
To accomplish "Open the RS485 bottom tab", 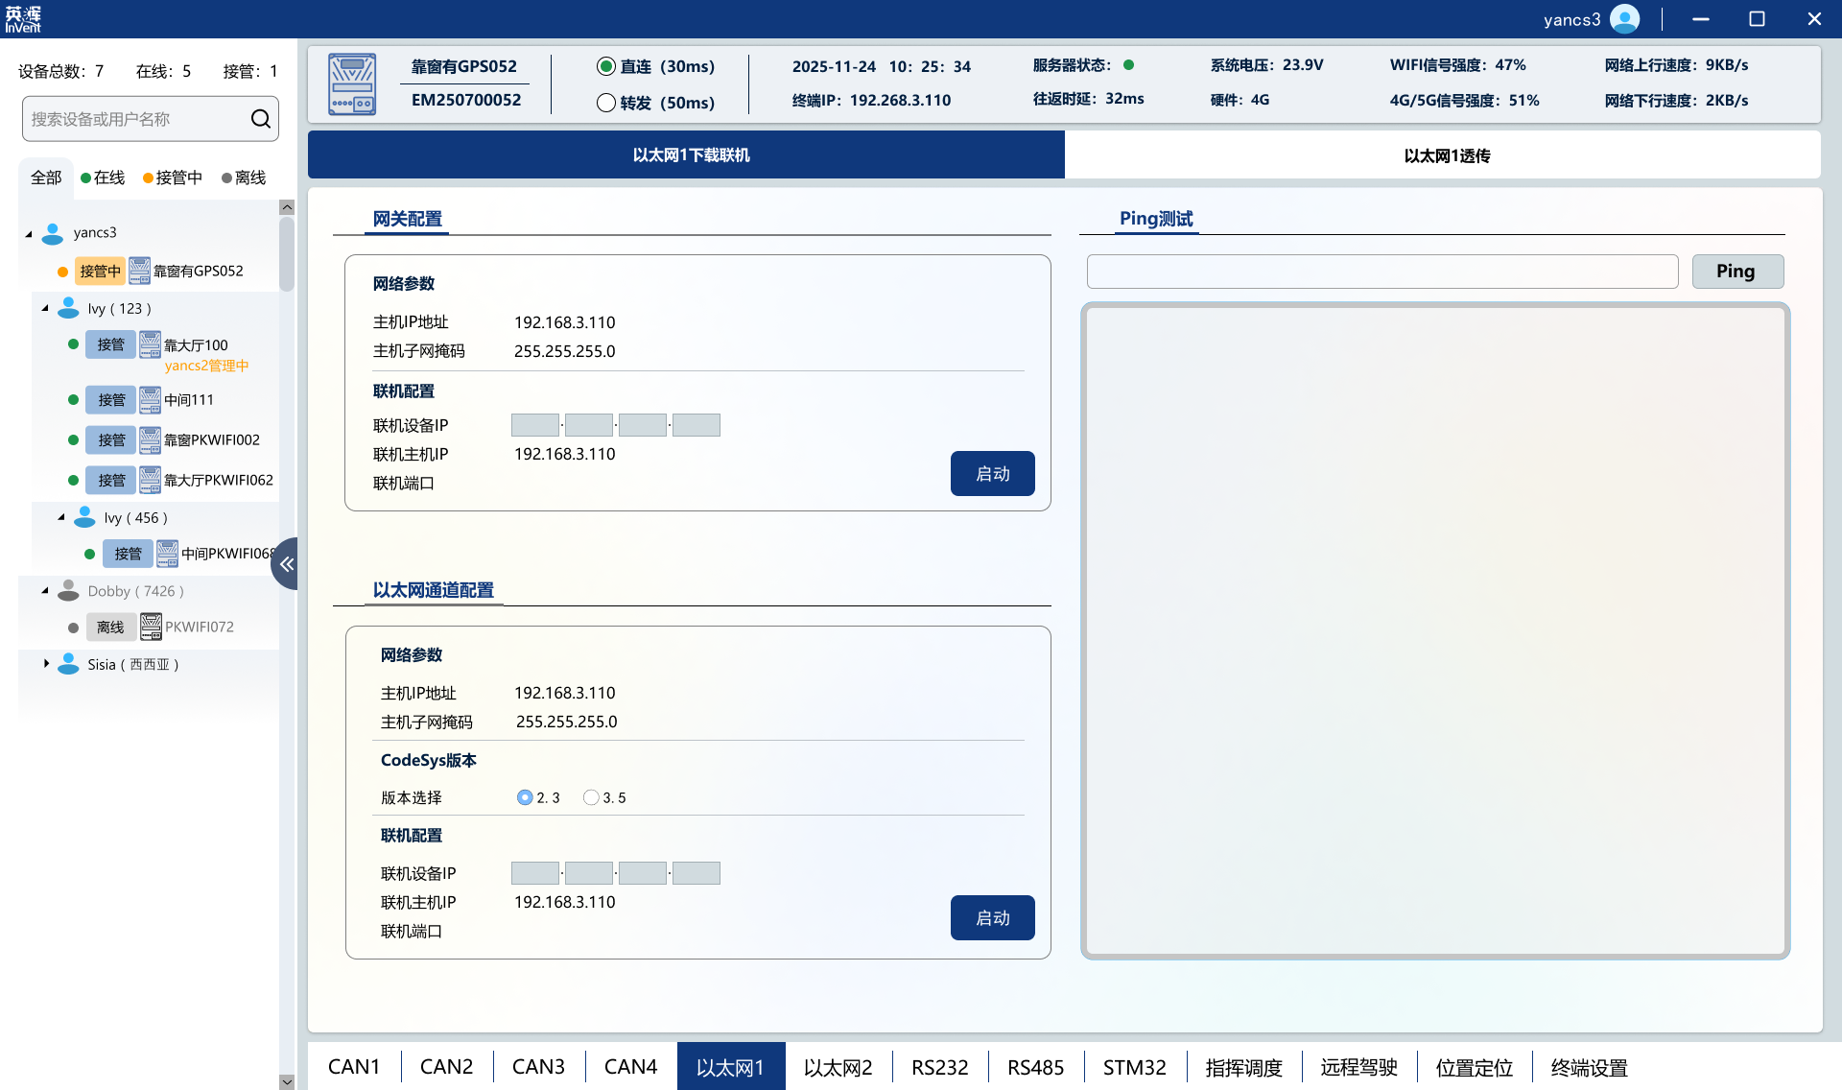I will pos(1035,1067).
